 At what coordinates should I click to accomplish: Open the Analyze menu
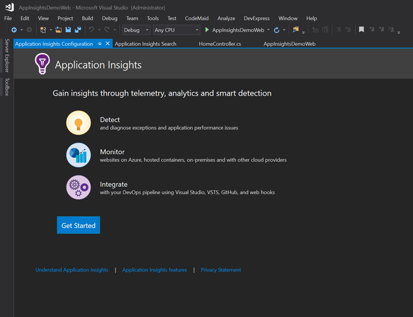point(226,18)
